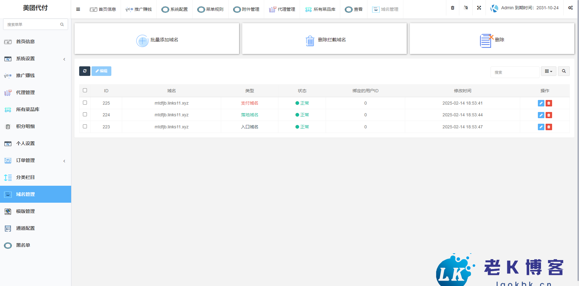Open settings gears icon at top right

(570, 8)
